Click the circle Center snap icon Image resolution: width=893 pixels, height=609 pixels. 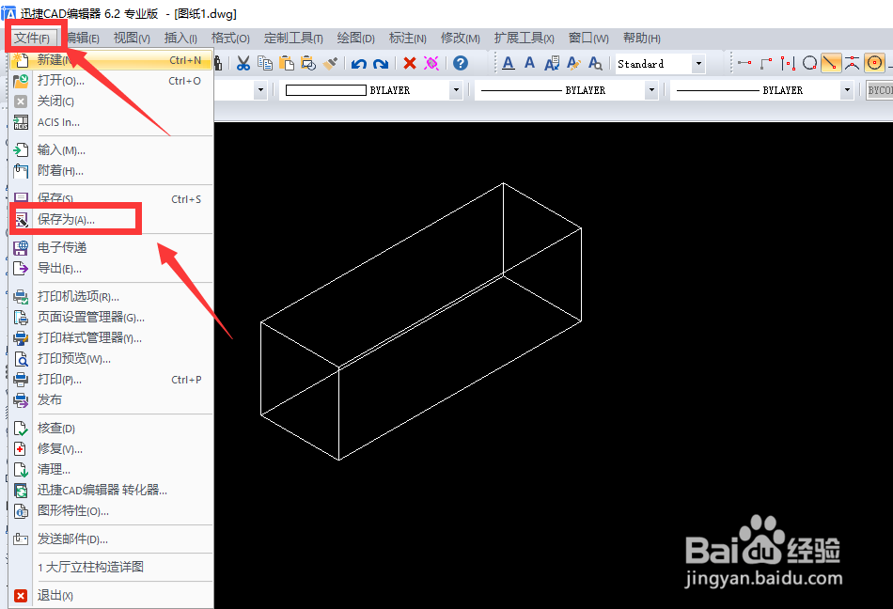click(809, 63)
